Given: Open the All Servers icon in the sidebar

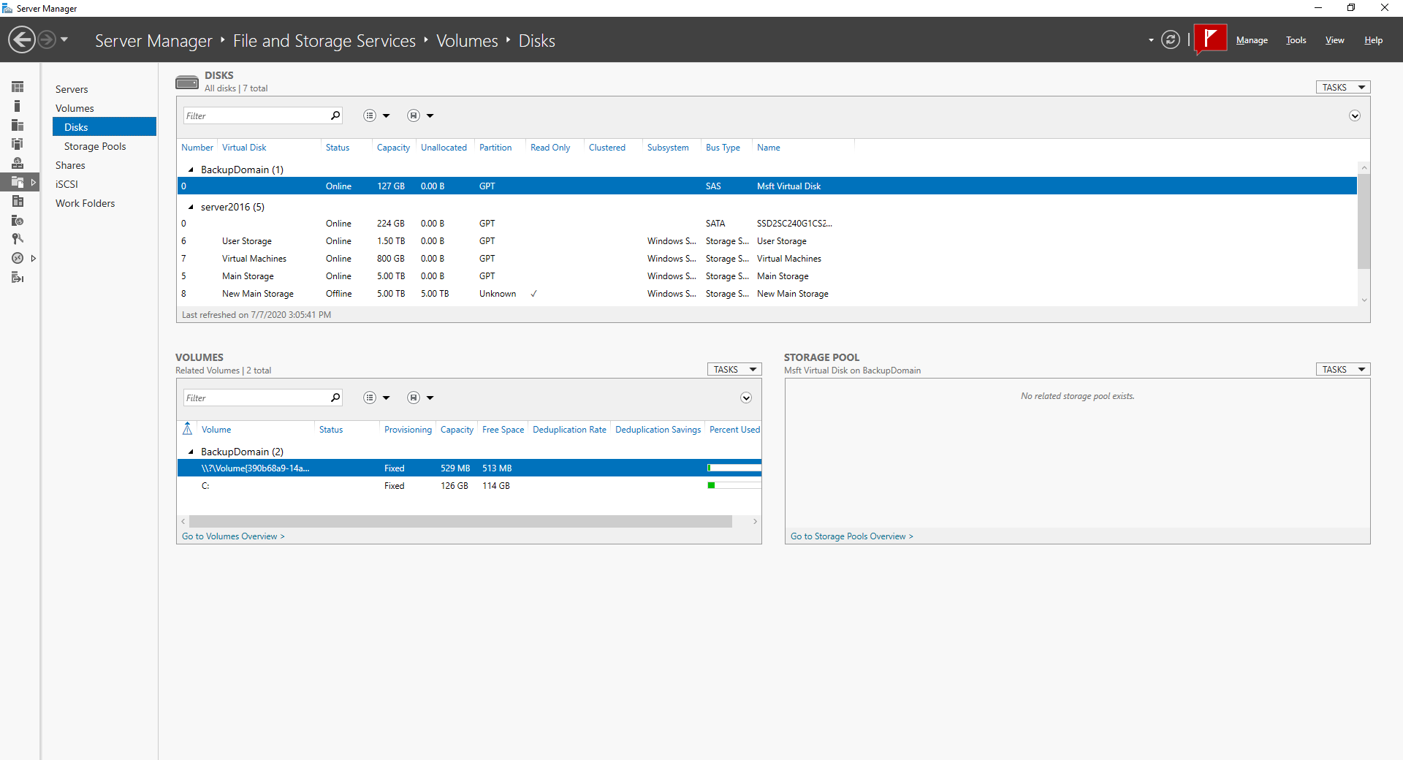Looking at the screenshot, I should [18, 125].
